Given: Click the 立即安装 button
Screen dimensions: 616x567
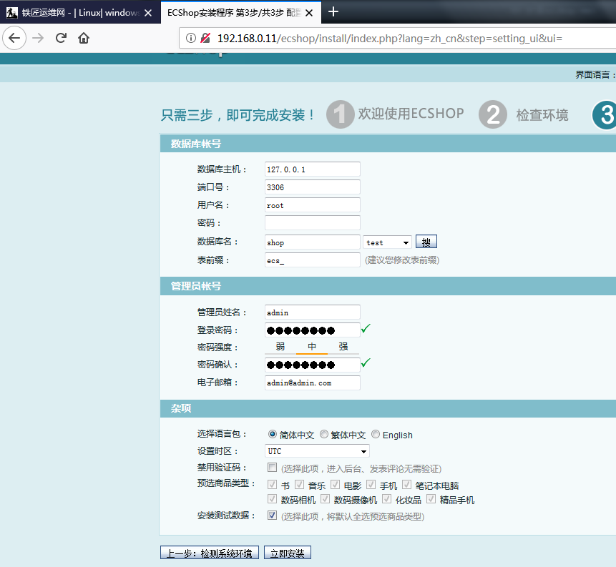Looking at the screenshot, I should click(287, 553).
